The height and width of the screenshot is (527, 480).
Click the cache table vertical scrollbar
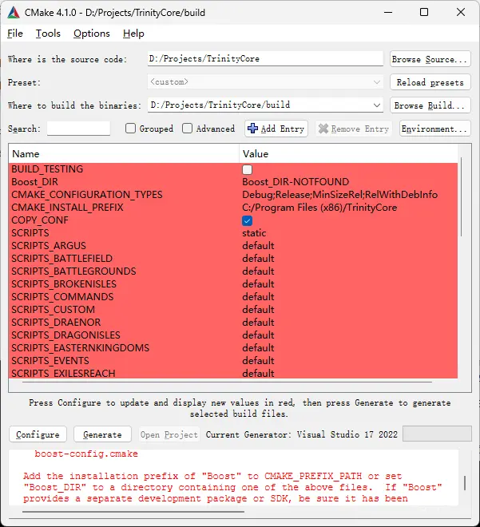tap(461, 196)
